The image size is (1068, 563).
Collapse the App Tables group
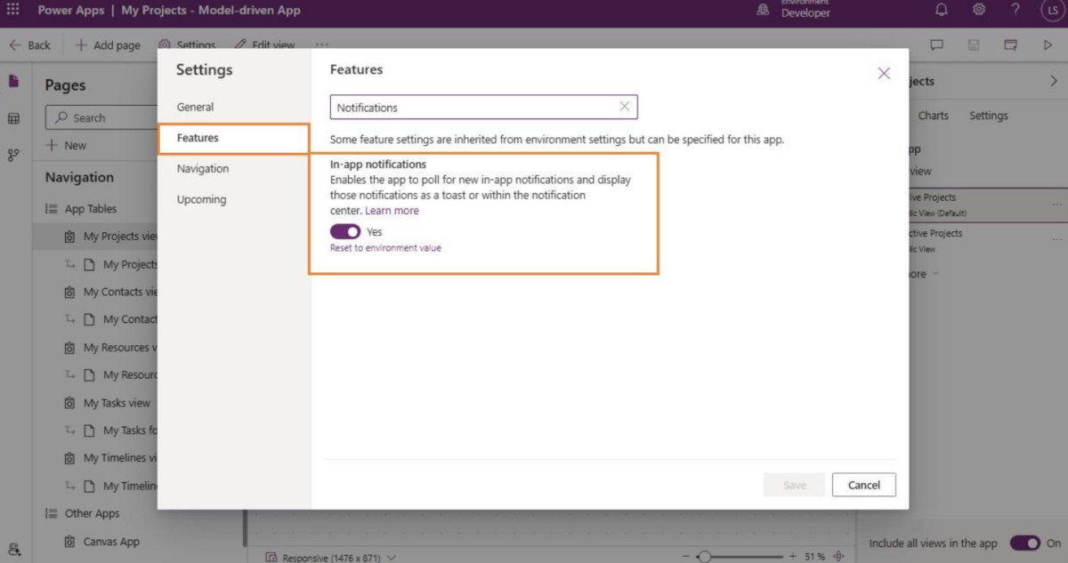point(51,209)
